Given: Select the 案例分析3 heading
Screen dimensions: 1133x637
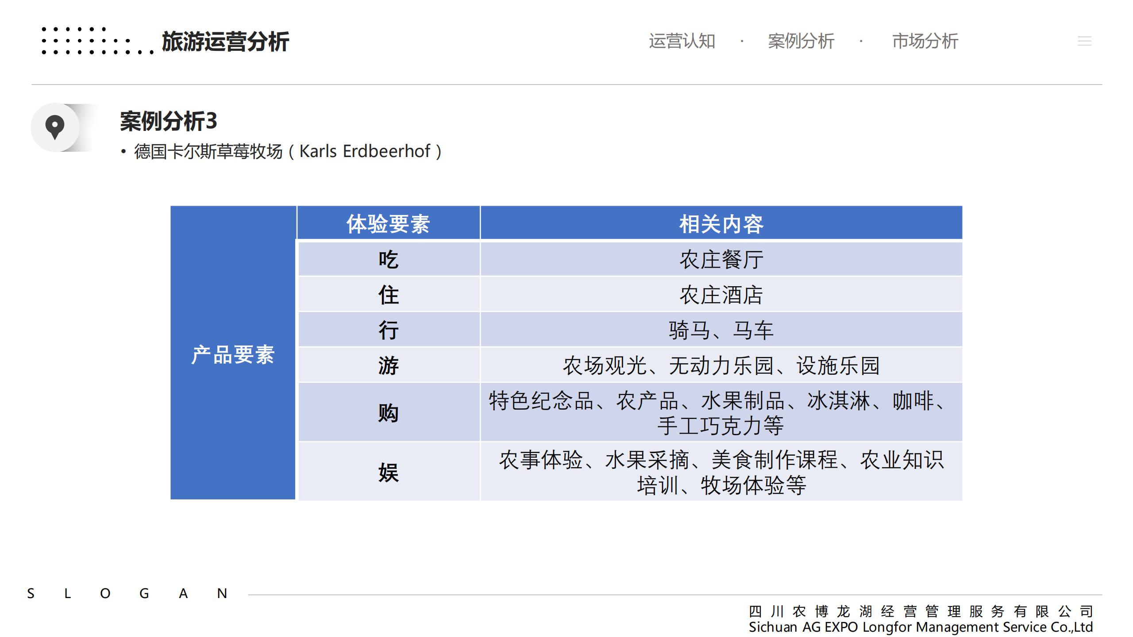Looking at the screenshot, I should click(168, 121).
